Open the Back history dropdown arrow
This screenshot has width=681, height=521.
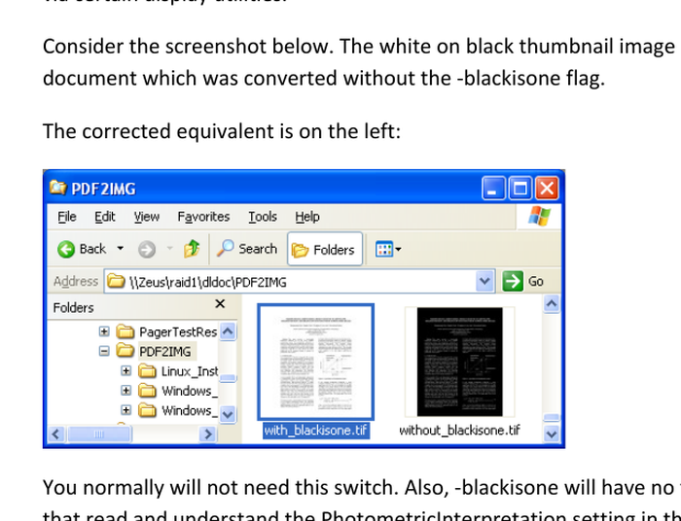121,249
